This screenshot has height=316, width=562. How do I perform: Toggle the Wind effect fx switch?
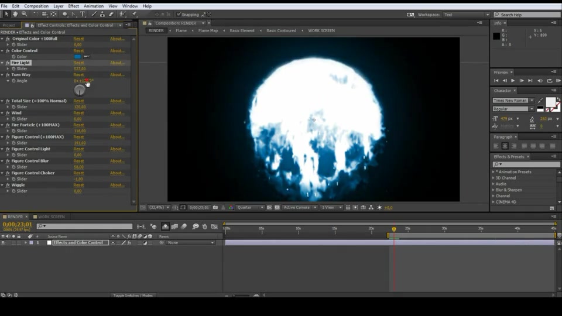[8, 113]
